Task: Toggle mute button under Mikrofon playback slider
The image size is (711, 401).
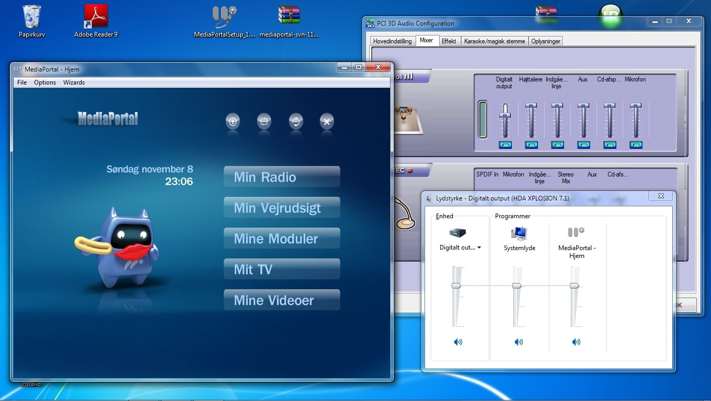Action: pos(636,145)
